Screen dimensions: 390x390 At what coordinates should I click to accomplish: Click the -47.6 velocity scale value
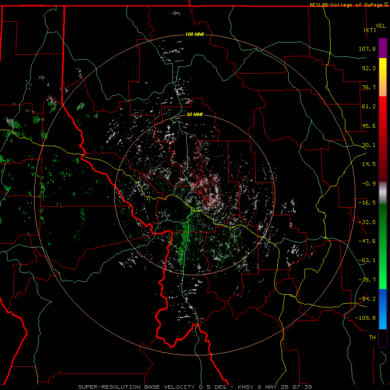click(367, 241)
